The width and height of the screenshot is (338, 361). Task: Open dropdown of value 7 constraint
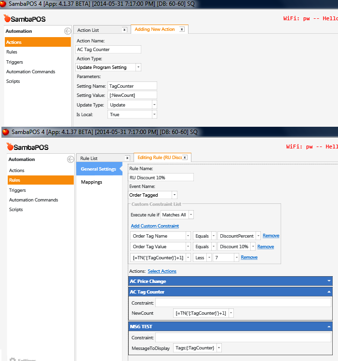point(236,257)
